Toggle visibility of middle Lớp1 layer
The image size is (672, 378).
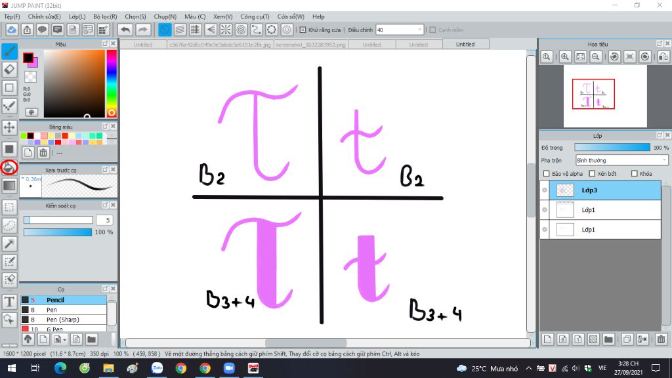click(x=545, y=210)
